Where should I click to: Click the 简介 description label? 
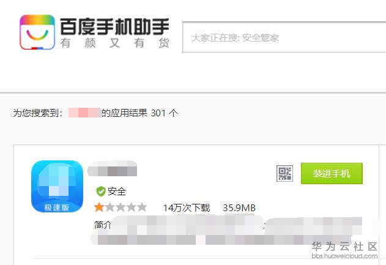102,225
